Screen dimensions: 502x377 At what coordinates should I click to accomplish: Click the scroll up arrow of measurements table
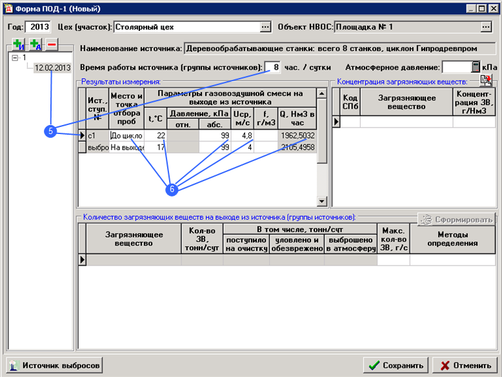(x=322, y=93)
